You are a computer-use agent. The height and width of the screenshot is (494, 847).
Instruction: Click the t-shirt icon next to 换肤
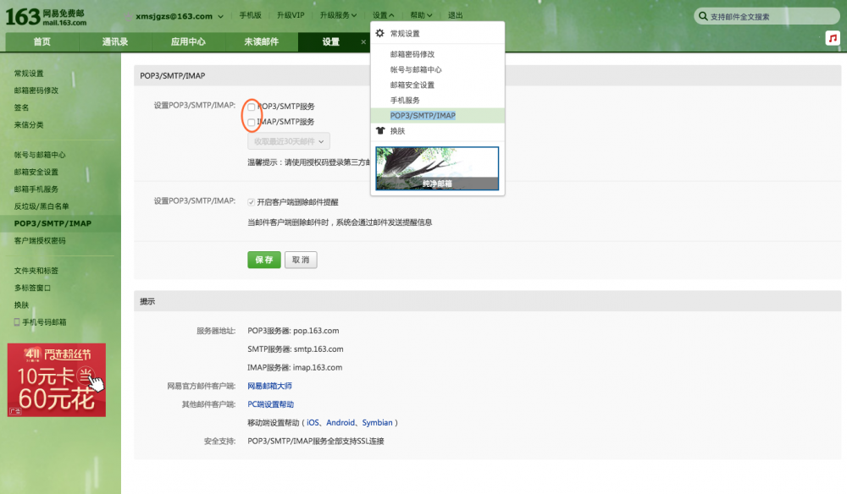(379, 130)
